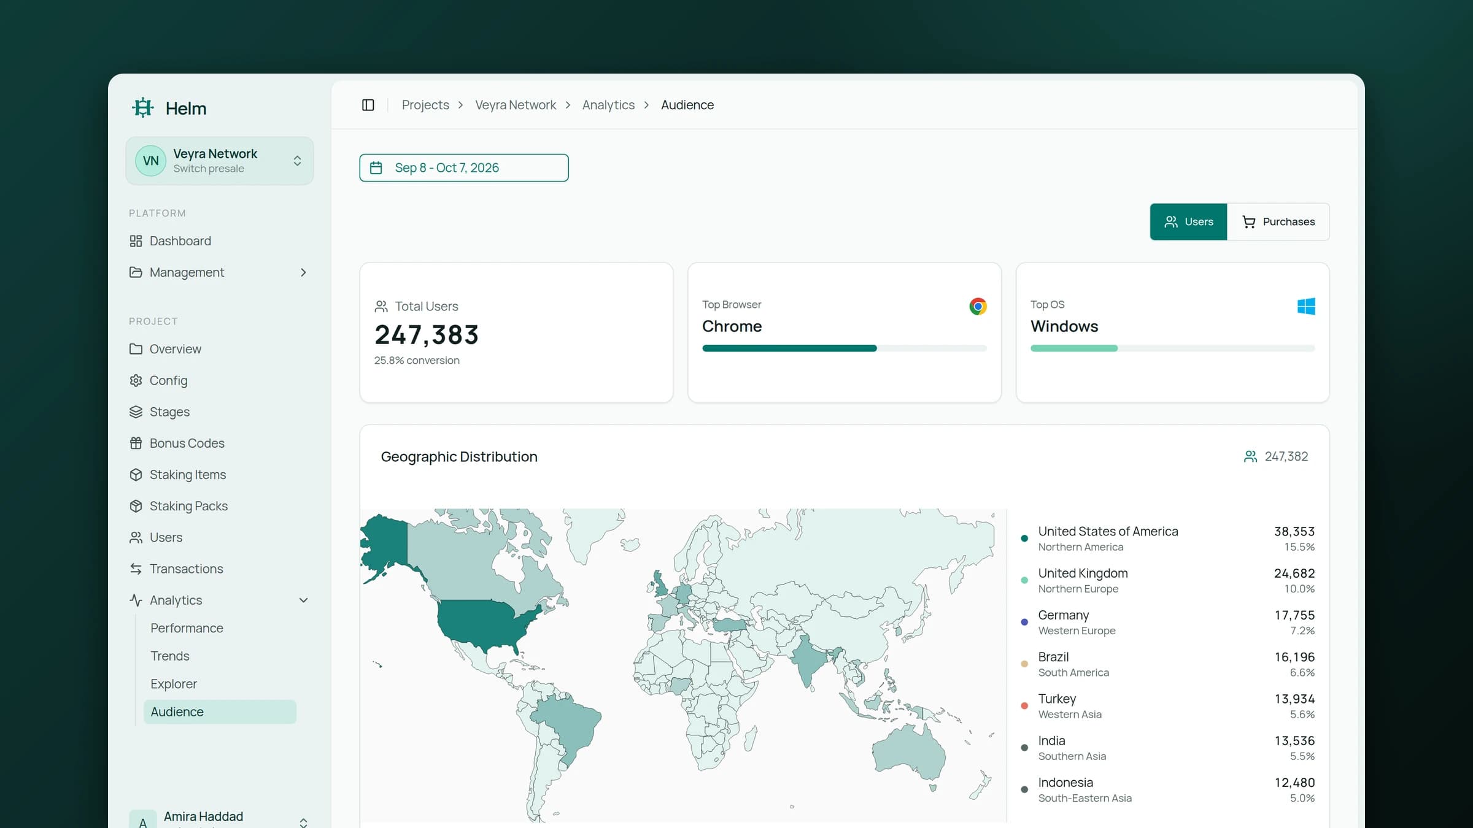Switch to Purchases data view

[1278, 221]
